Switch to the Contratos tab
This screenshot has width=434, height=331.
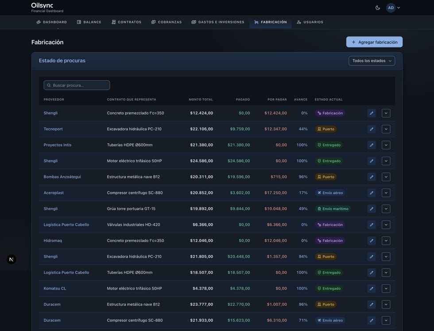click(x=126, y=22)
